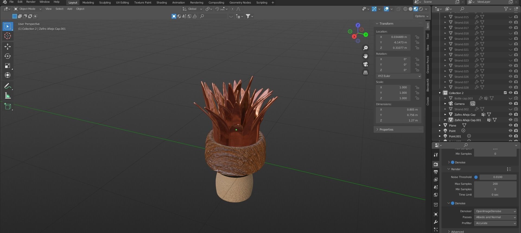The height and width of the screenshot is (233, 521).
Task: Open the Scene properties tab icon
Action: click(436, 187)
